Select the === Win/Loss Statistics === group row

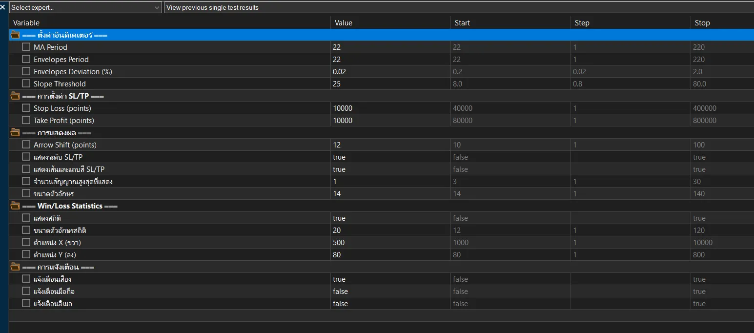tap(382, 206)
